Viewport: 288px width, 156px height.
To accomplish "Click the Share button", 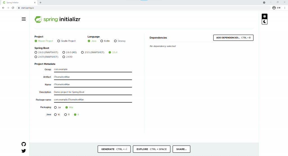I will click(x=181, y=149).
